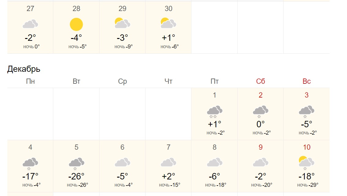Open December 8 day cell number
347x196 pixels.
tap(214, 147)
